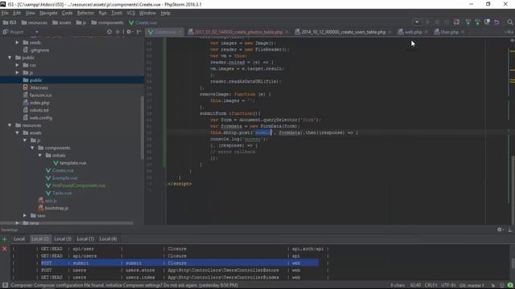Close the User.php editor tab
Viewport: 515px width, 289px height.
463,32
